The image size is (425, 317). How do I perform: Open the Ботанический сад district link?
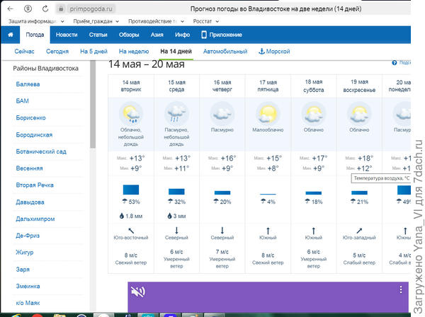click(x=41, y=151)
